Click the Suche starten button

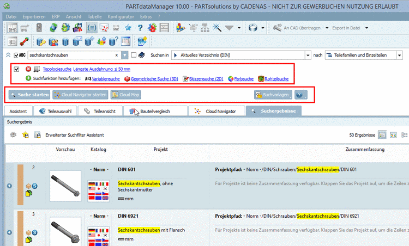click(29, 95)
